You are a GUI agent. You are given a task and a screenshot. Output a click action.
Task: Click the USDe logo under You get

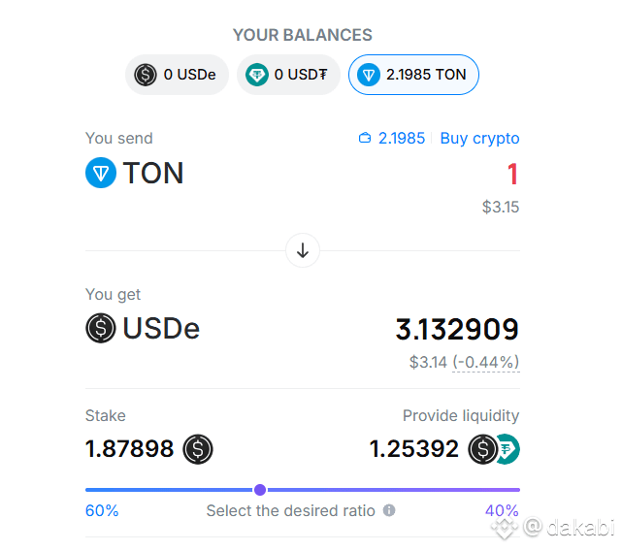pos(101,328)
